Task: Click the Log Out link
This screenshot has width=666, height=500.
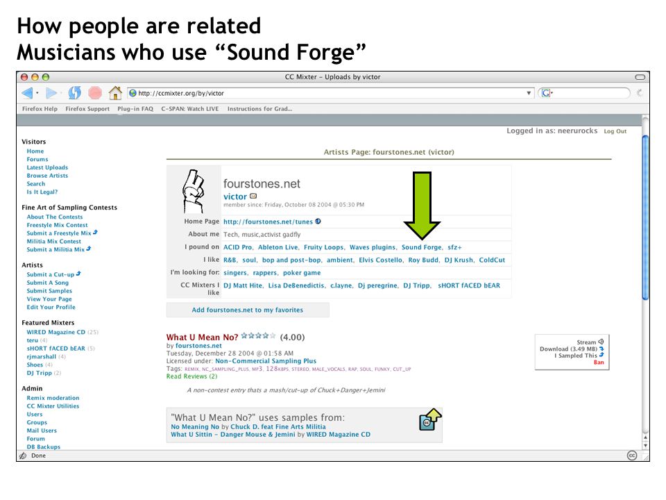Action: pyautogui.click(x=615, y=131)
